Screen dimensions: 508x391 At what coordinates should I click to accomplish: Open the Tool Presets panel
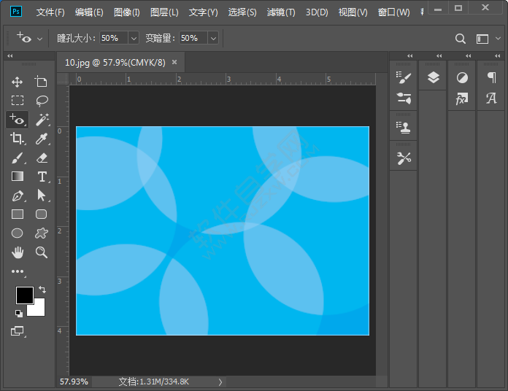tap(404, 158)
